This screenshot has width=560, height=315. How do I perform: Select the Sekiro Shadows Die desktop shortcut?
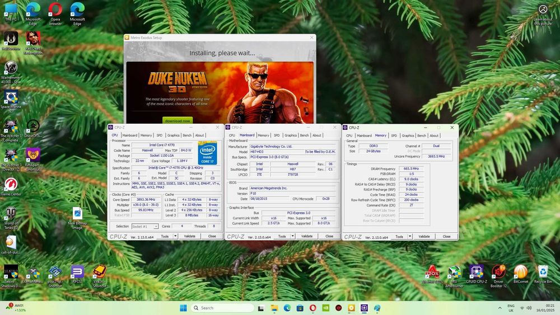click(11, 276)
